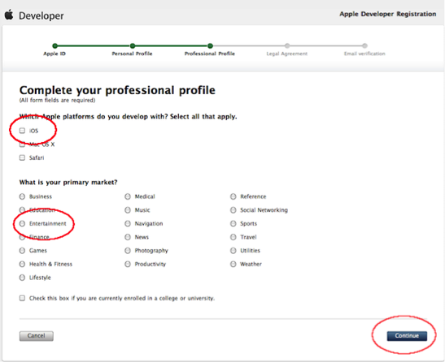This screenshot has height=362, width=445.
Task: Click the '(All form fields are required)' note
Action: (x=57, y=101)
